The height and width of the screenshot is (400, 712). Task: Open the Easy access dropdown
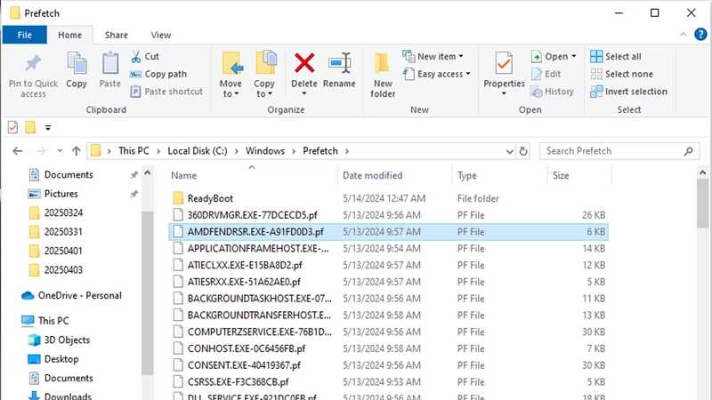[437, 74]
